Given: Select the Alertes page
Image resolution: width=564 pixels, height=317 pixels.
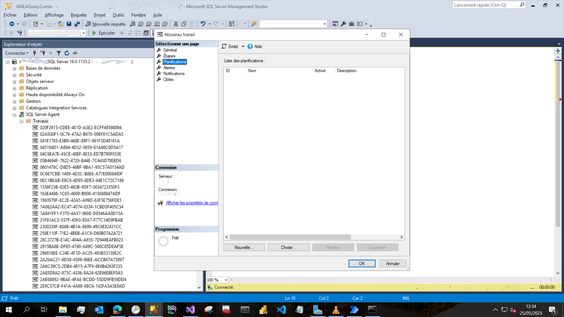Looking at the screenshot, I should click(169, 68).
